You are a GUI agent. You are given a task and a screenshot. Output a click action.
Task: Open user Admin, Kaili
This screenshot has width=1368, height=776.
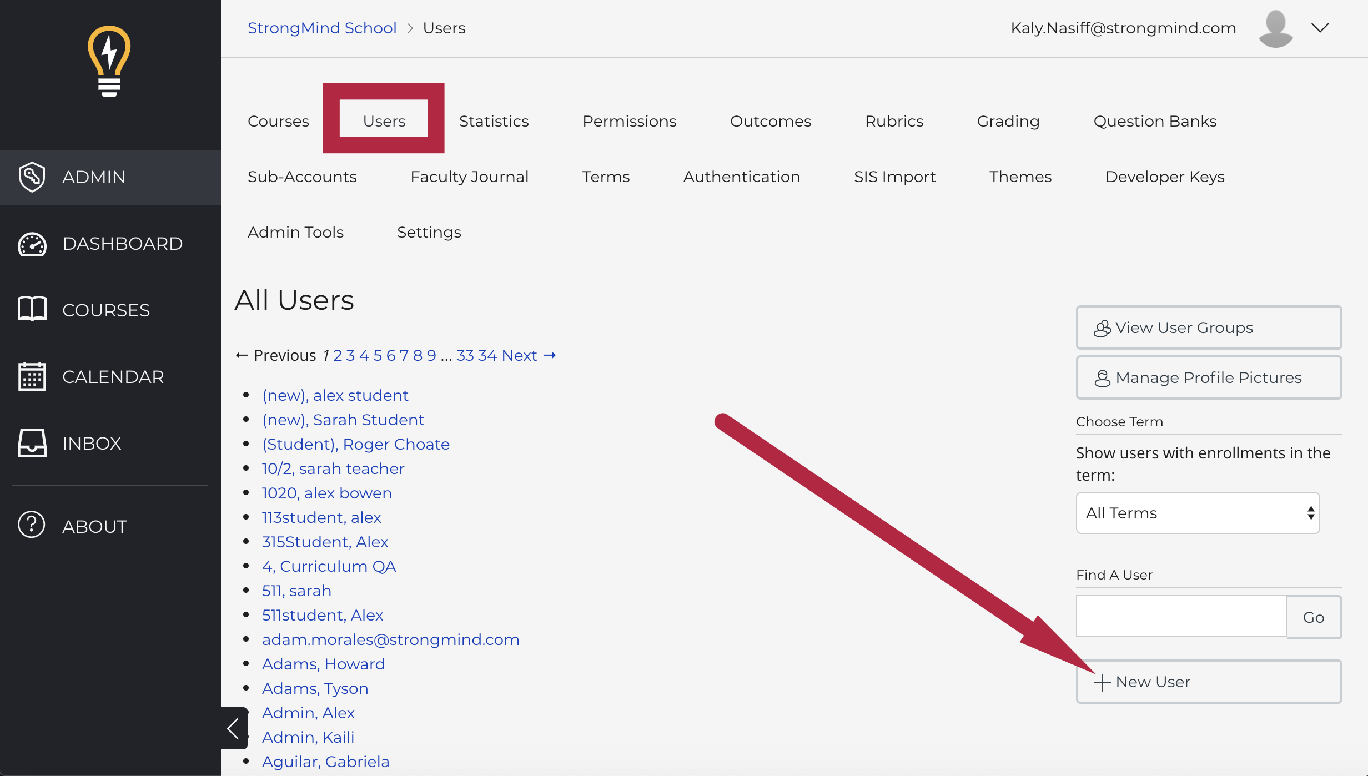tap(308, 737)
